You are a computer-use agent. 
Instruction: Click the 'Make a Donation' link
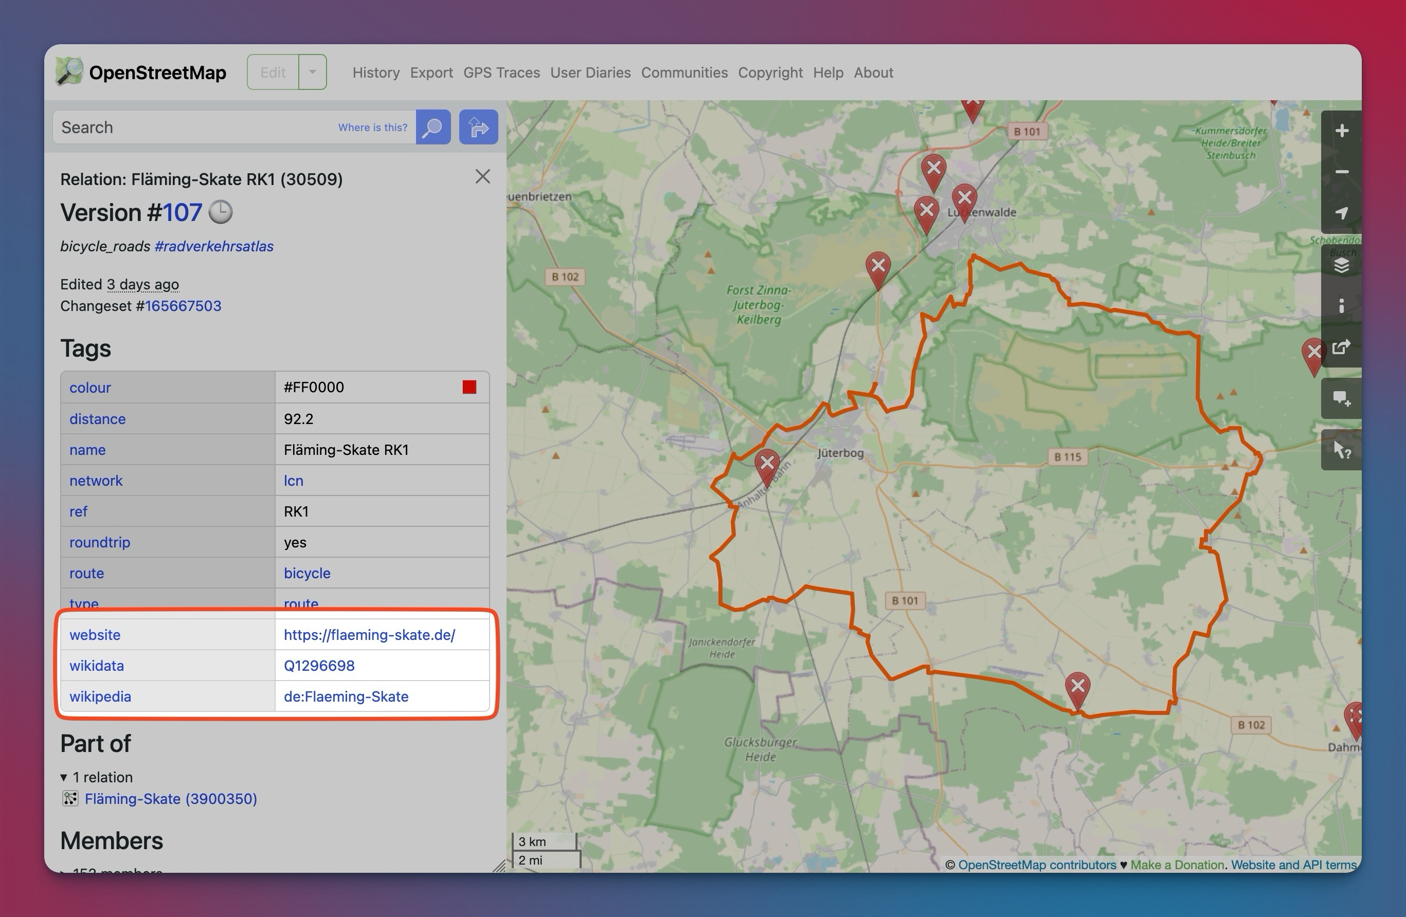click(1177, 865)
